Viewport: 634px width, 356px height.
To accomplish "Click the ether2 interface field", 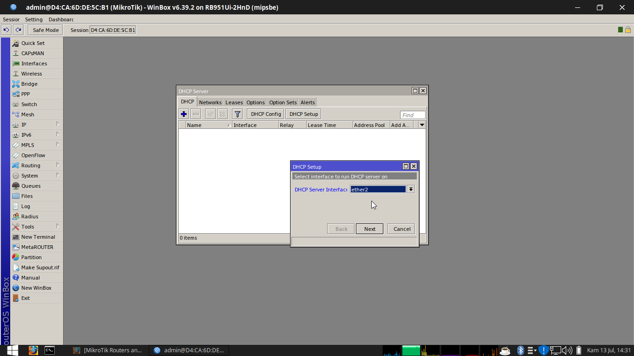I will click(x=378, y=189).
